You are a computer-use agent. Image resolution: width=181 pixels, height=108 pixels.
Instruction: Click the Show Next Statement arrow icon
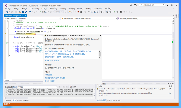click(89, 12)
